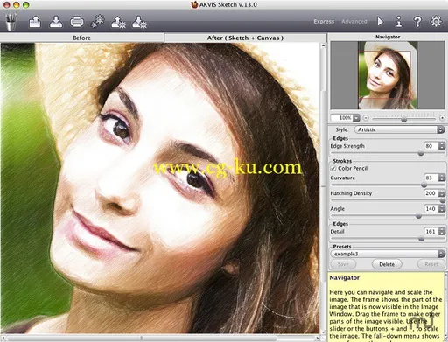Click the Curvature stepper arrows
Screen dimensions: 448x342
pyautogui.click(x=442, y=178)
